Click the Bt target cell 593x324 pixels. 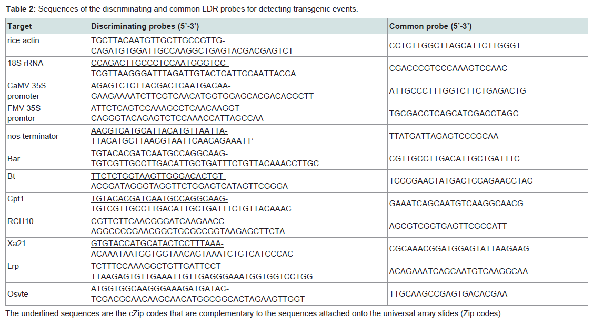tap(47, 181)
